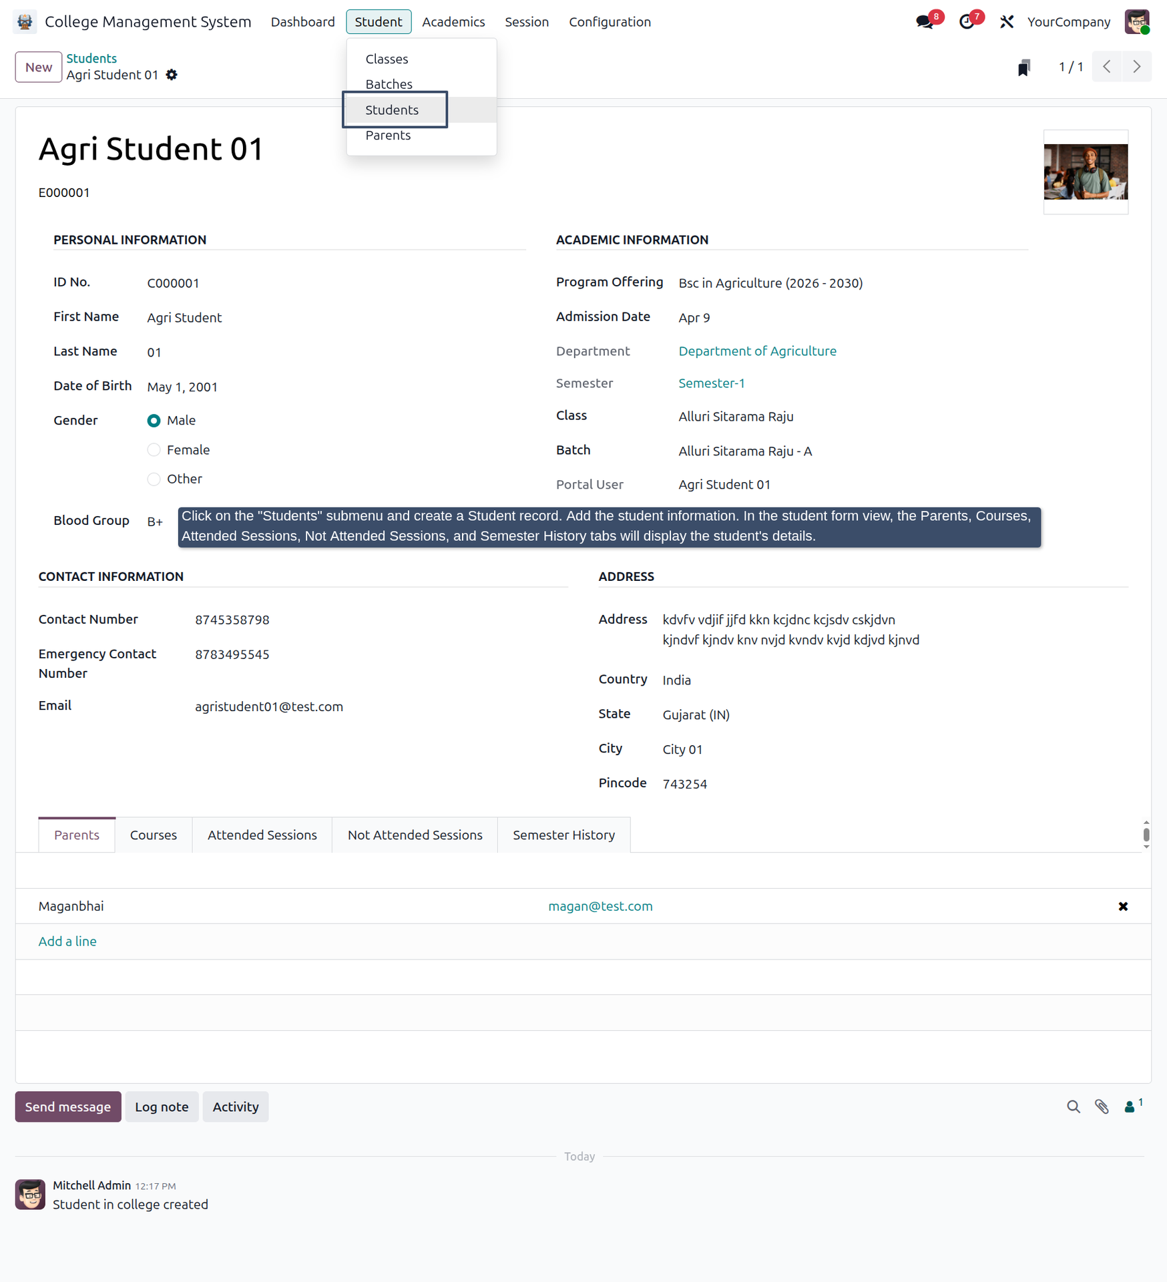
Task: Click Add a line link
Action: click(67, 941)
